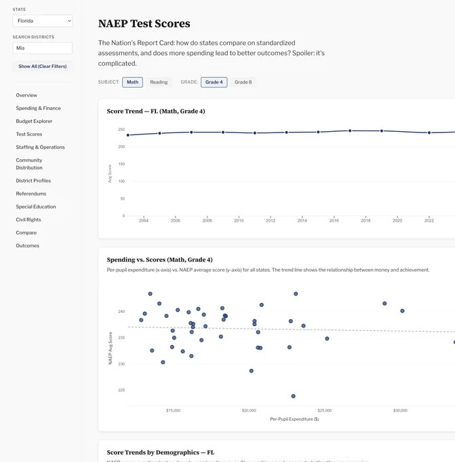Open Outcomes sidebar link
Screen dimensions: 455x462
pyautogui.click(x=27, y=245)
